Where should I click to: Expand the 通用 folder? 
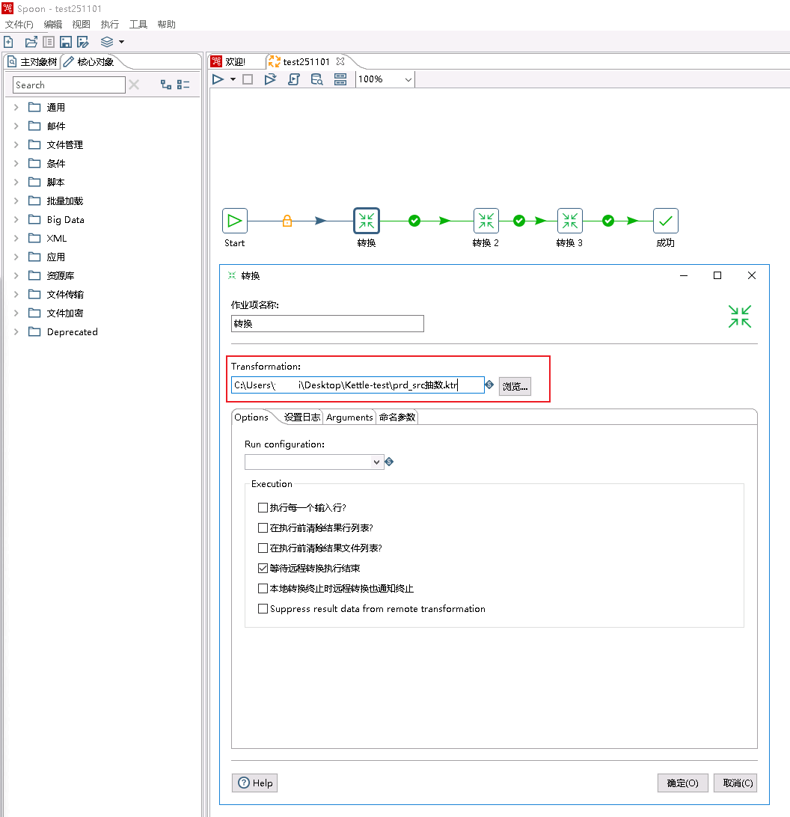(x=16, y=107)
